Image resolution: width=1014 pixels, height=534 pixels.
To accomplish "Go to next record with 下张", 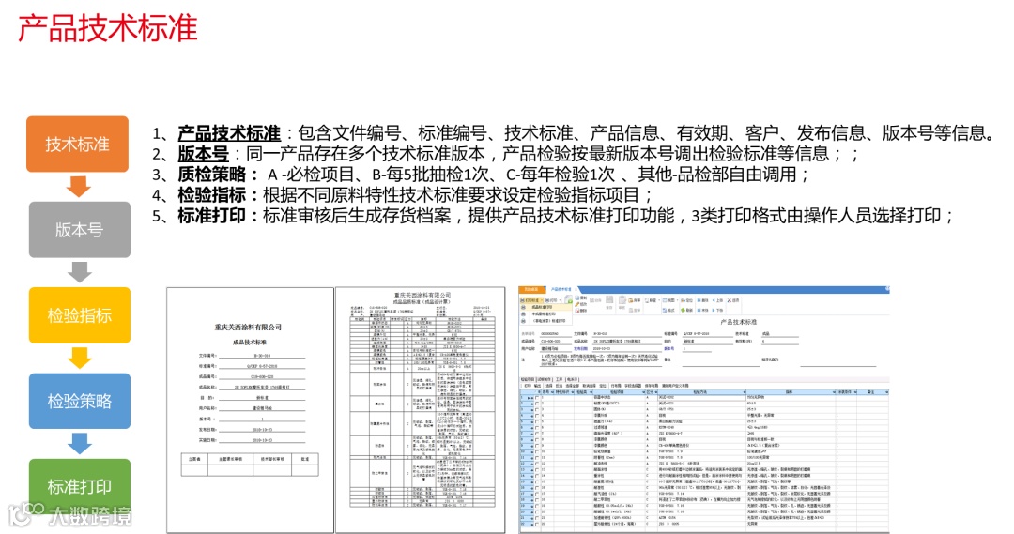I will 718,311.
